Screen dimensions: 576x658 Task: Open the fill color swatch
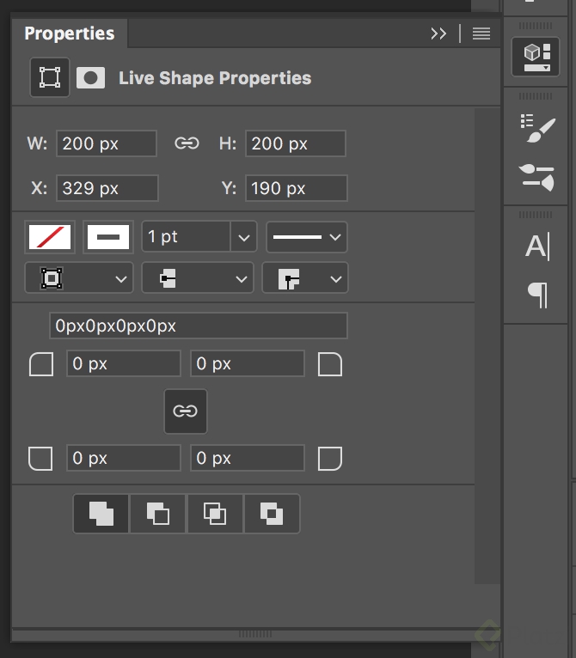click(50, 236)
